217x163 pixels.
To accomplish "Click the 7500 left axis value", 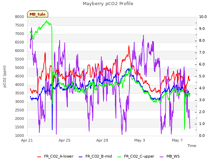I will 20,25.
